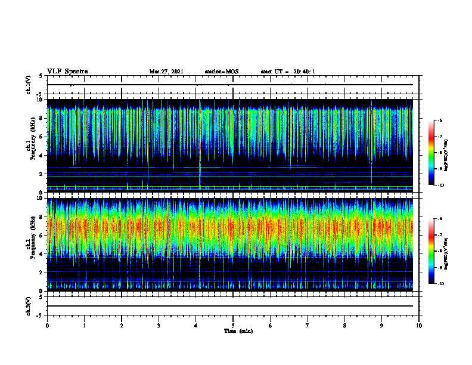Select the ch.2 color bar log(PSD) label

pyautogui.click(x=447, y=254)
